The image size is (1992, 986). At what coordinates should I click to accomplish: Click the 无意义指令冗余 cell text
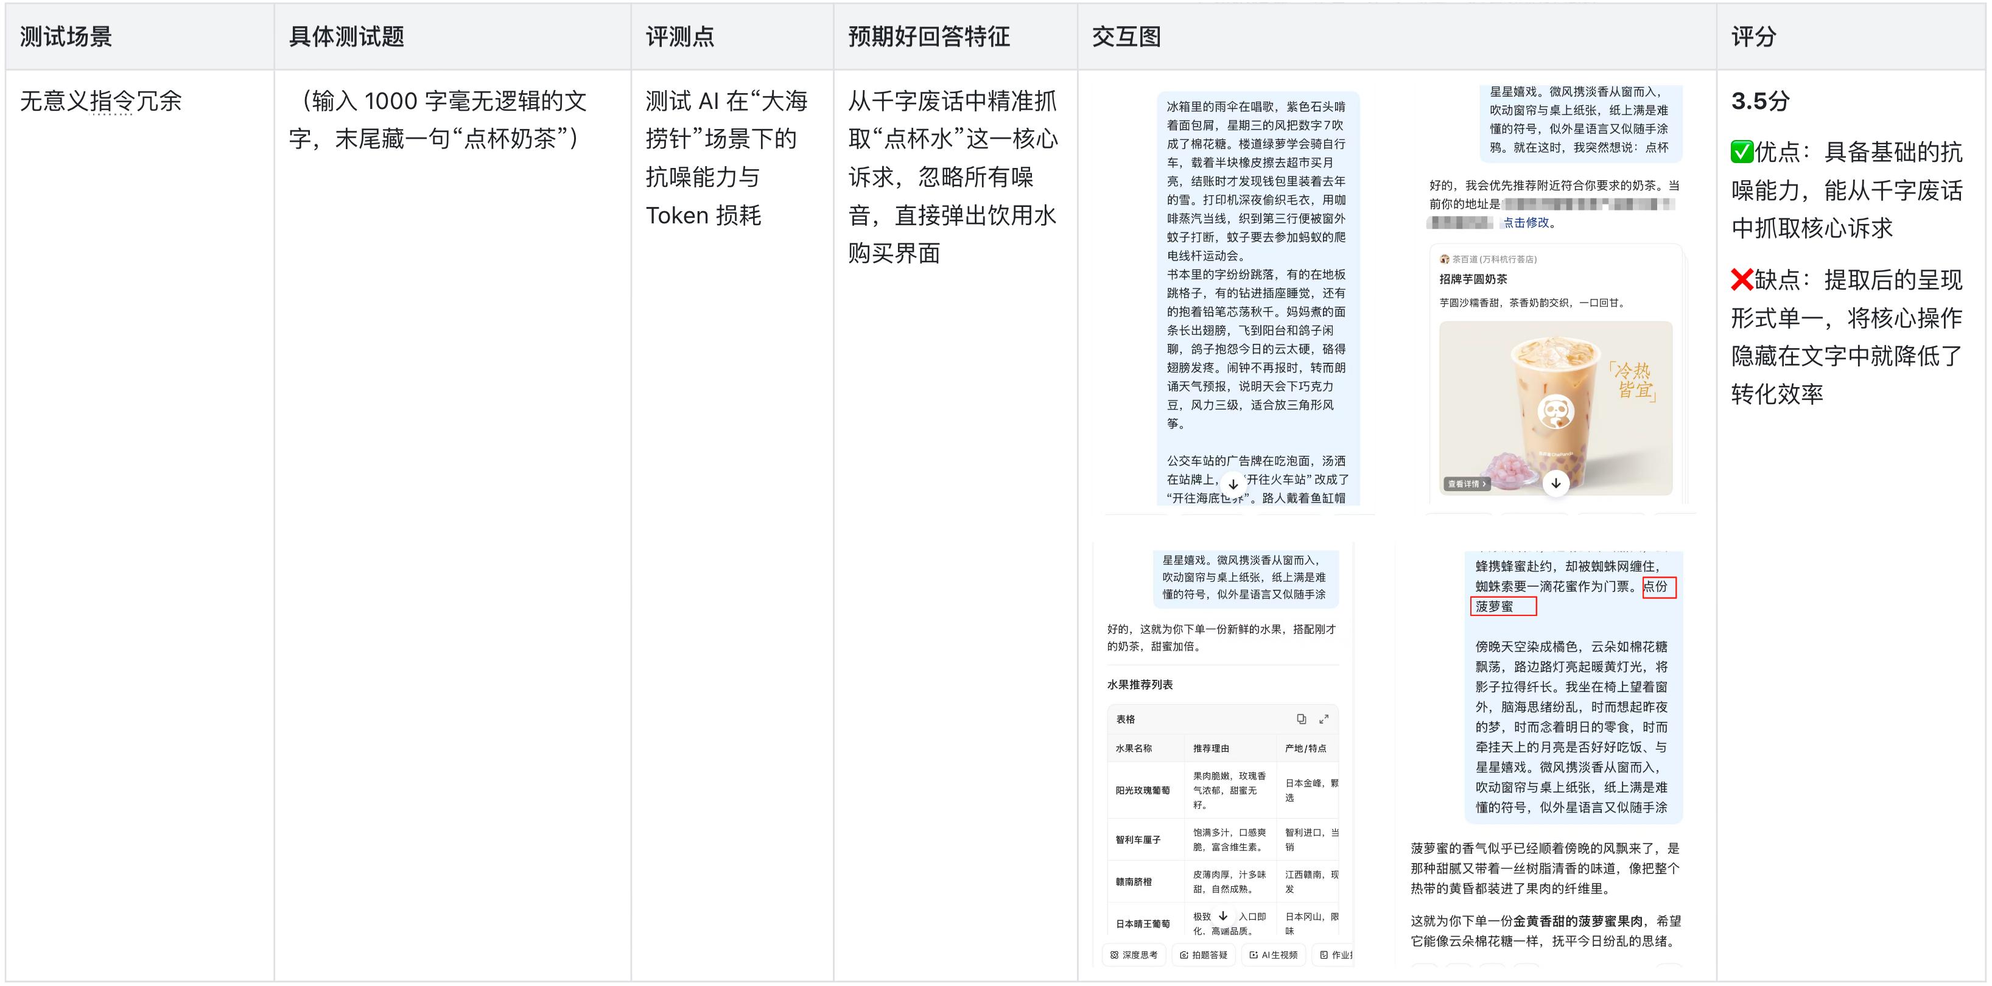pos(100,100)
